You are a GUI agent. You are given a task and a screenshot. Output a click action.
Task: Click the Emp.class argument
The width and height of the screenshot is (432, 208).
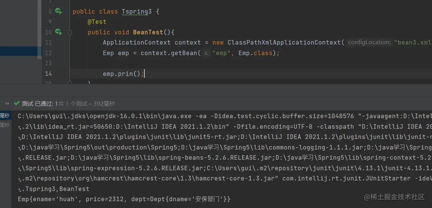pyautogui.click(x=255, y=53)
